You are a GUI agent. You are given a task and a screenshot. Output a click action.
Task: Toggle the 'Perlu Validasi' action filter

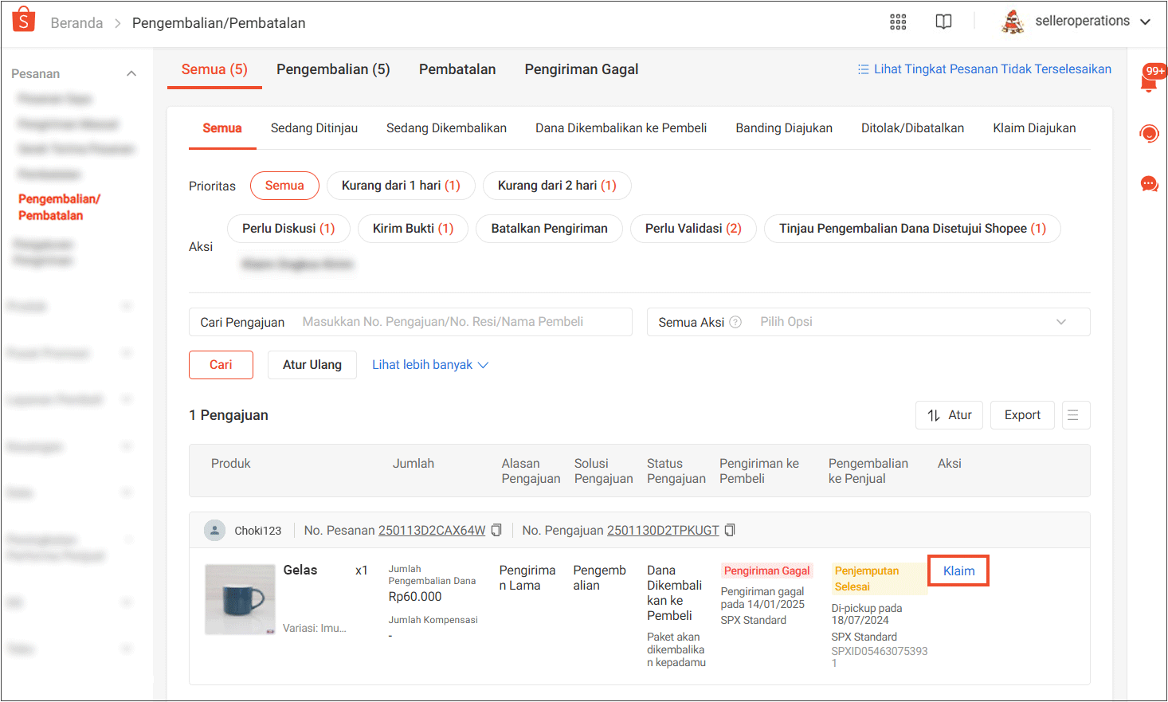point(692,229)
